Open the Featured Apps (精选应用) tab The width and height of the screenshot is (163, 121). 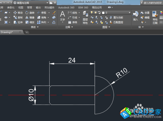97,8
